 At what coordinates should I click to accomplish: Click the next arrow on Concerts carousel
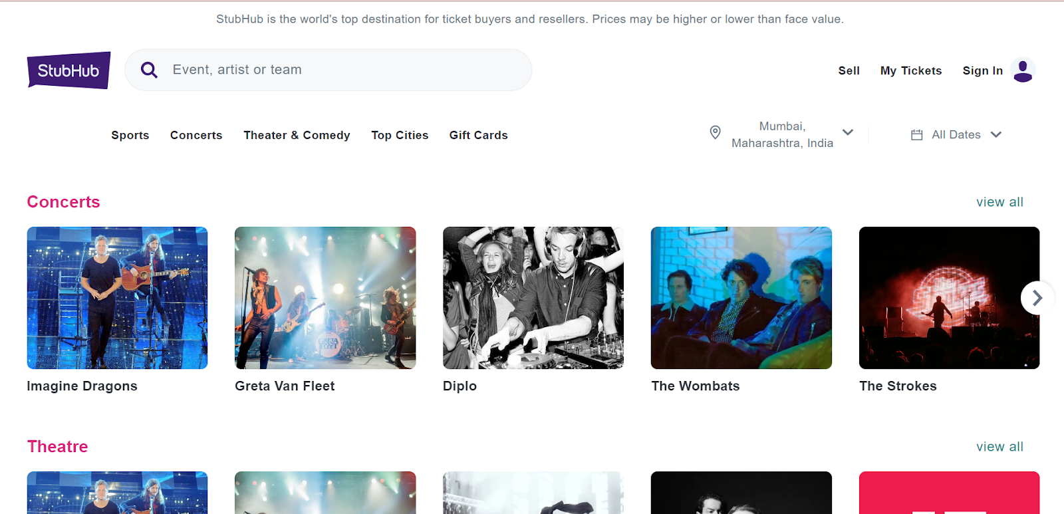point(1036,298)
